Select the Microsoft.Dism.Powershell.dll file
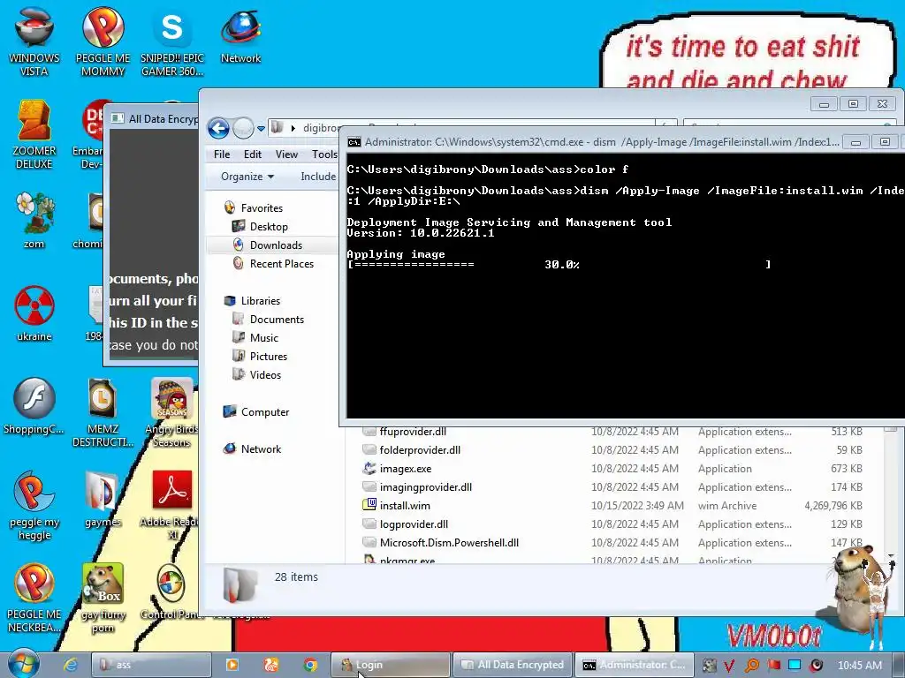905x678 pixels. [x=449, y=543]
